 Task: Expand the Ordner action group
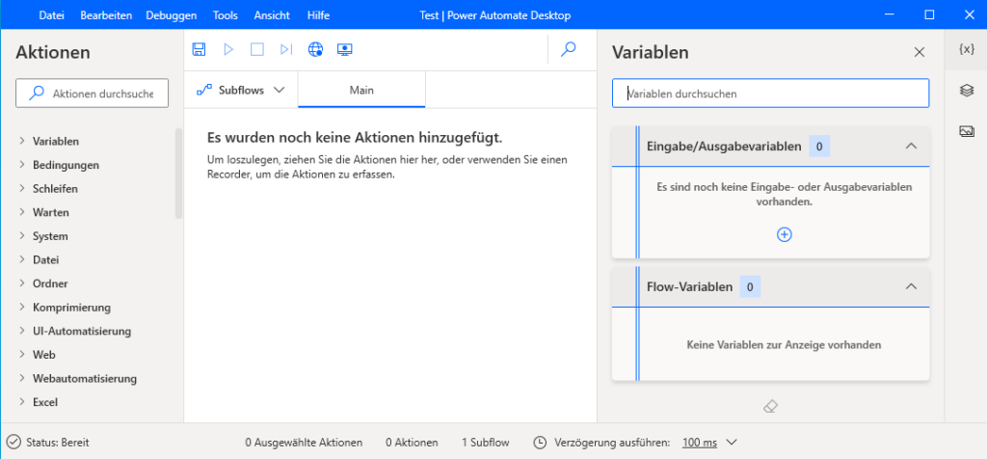[x=23, y=283]
